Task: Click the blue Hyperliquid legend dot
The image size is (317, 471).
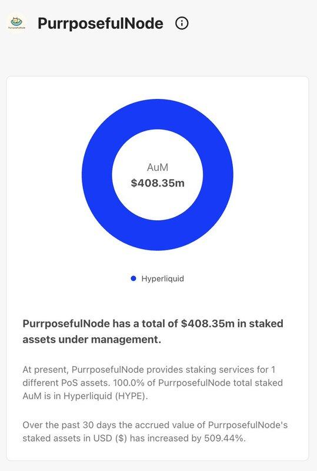Action: pyautogui.click(x=134, y=278)
